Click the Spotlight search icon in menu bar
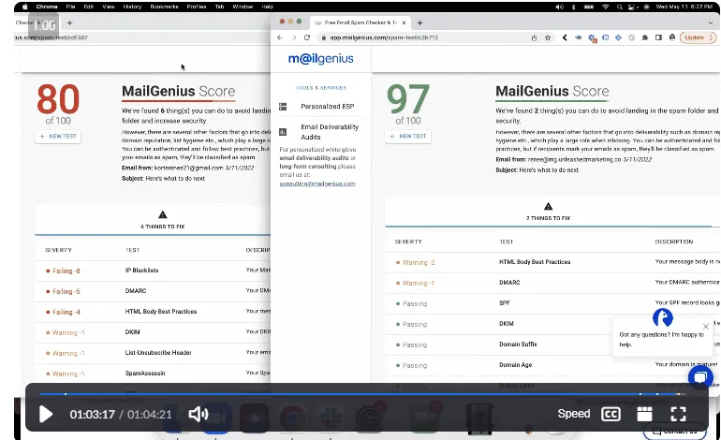 (x=619, y=7)
